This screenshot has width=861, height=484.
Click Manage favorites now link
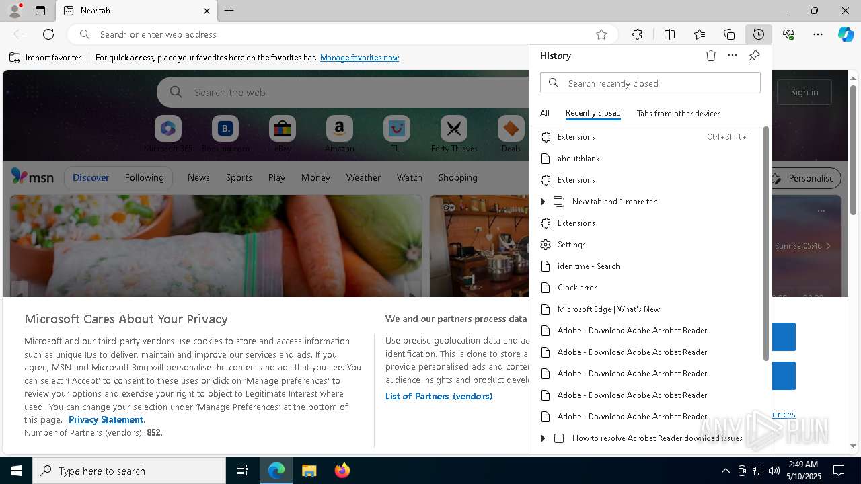[x=359, y=58]
